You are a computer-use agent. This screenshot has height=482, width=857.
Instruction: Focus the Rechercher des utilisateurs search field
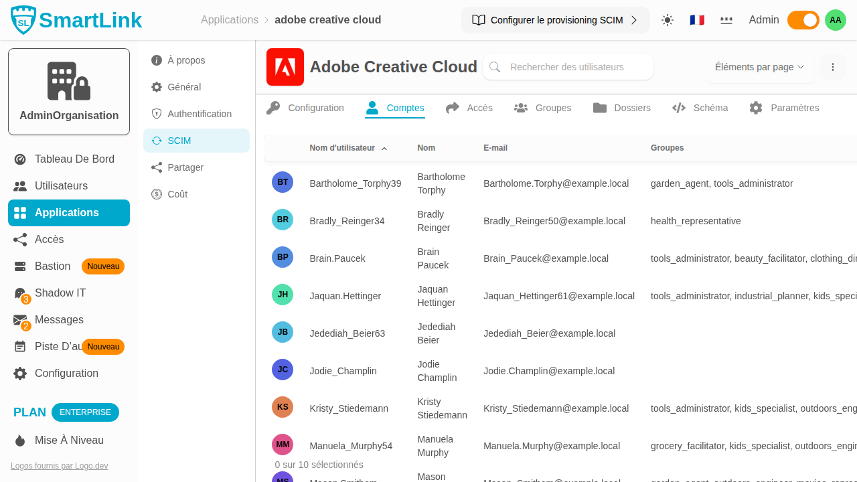576,67
